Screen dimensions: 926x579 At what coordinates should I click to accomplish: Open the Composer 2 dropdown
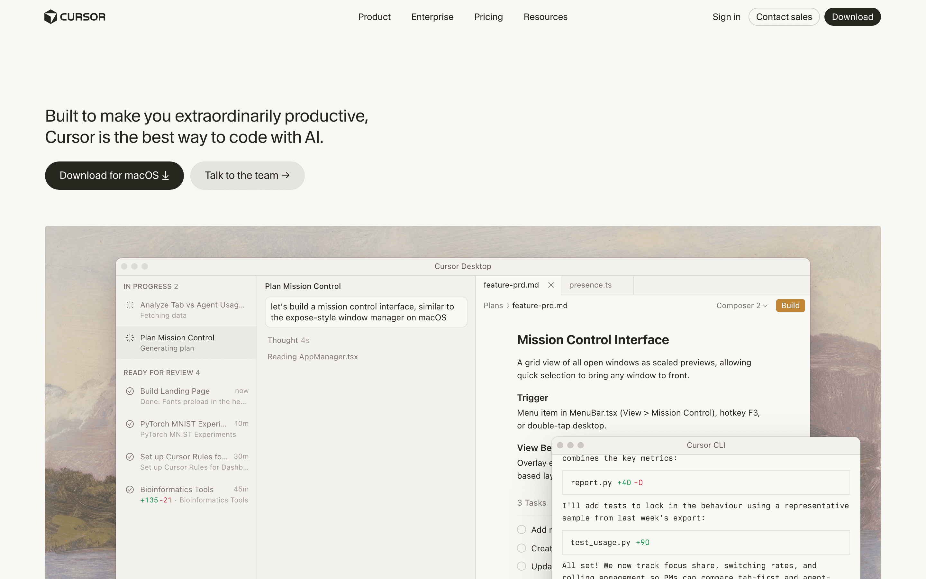click(x=741, y=305)
